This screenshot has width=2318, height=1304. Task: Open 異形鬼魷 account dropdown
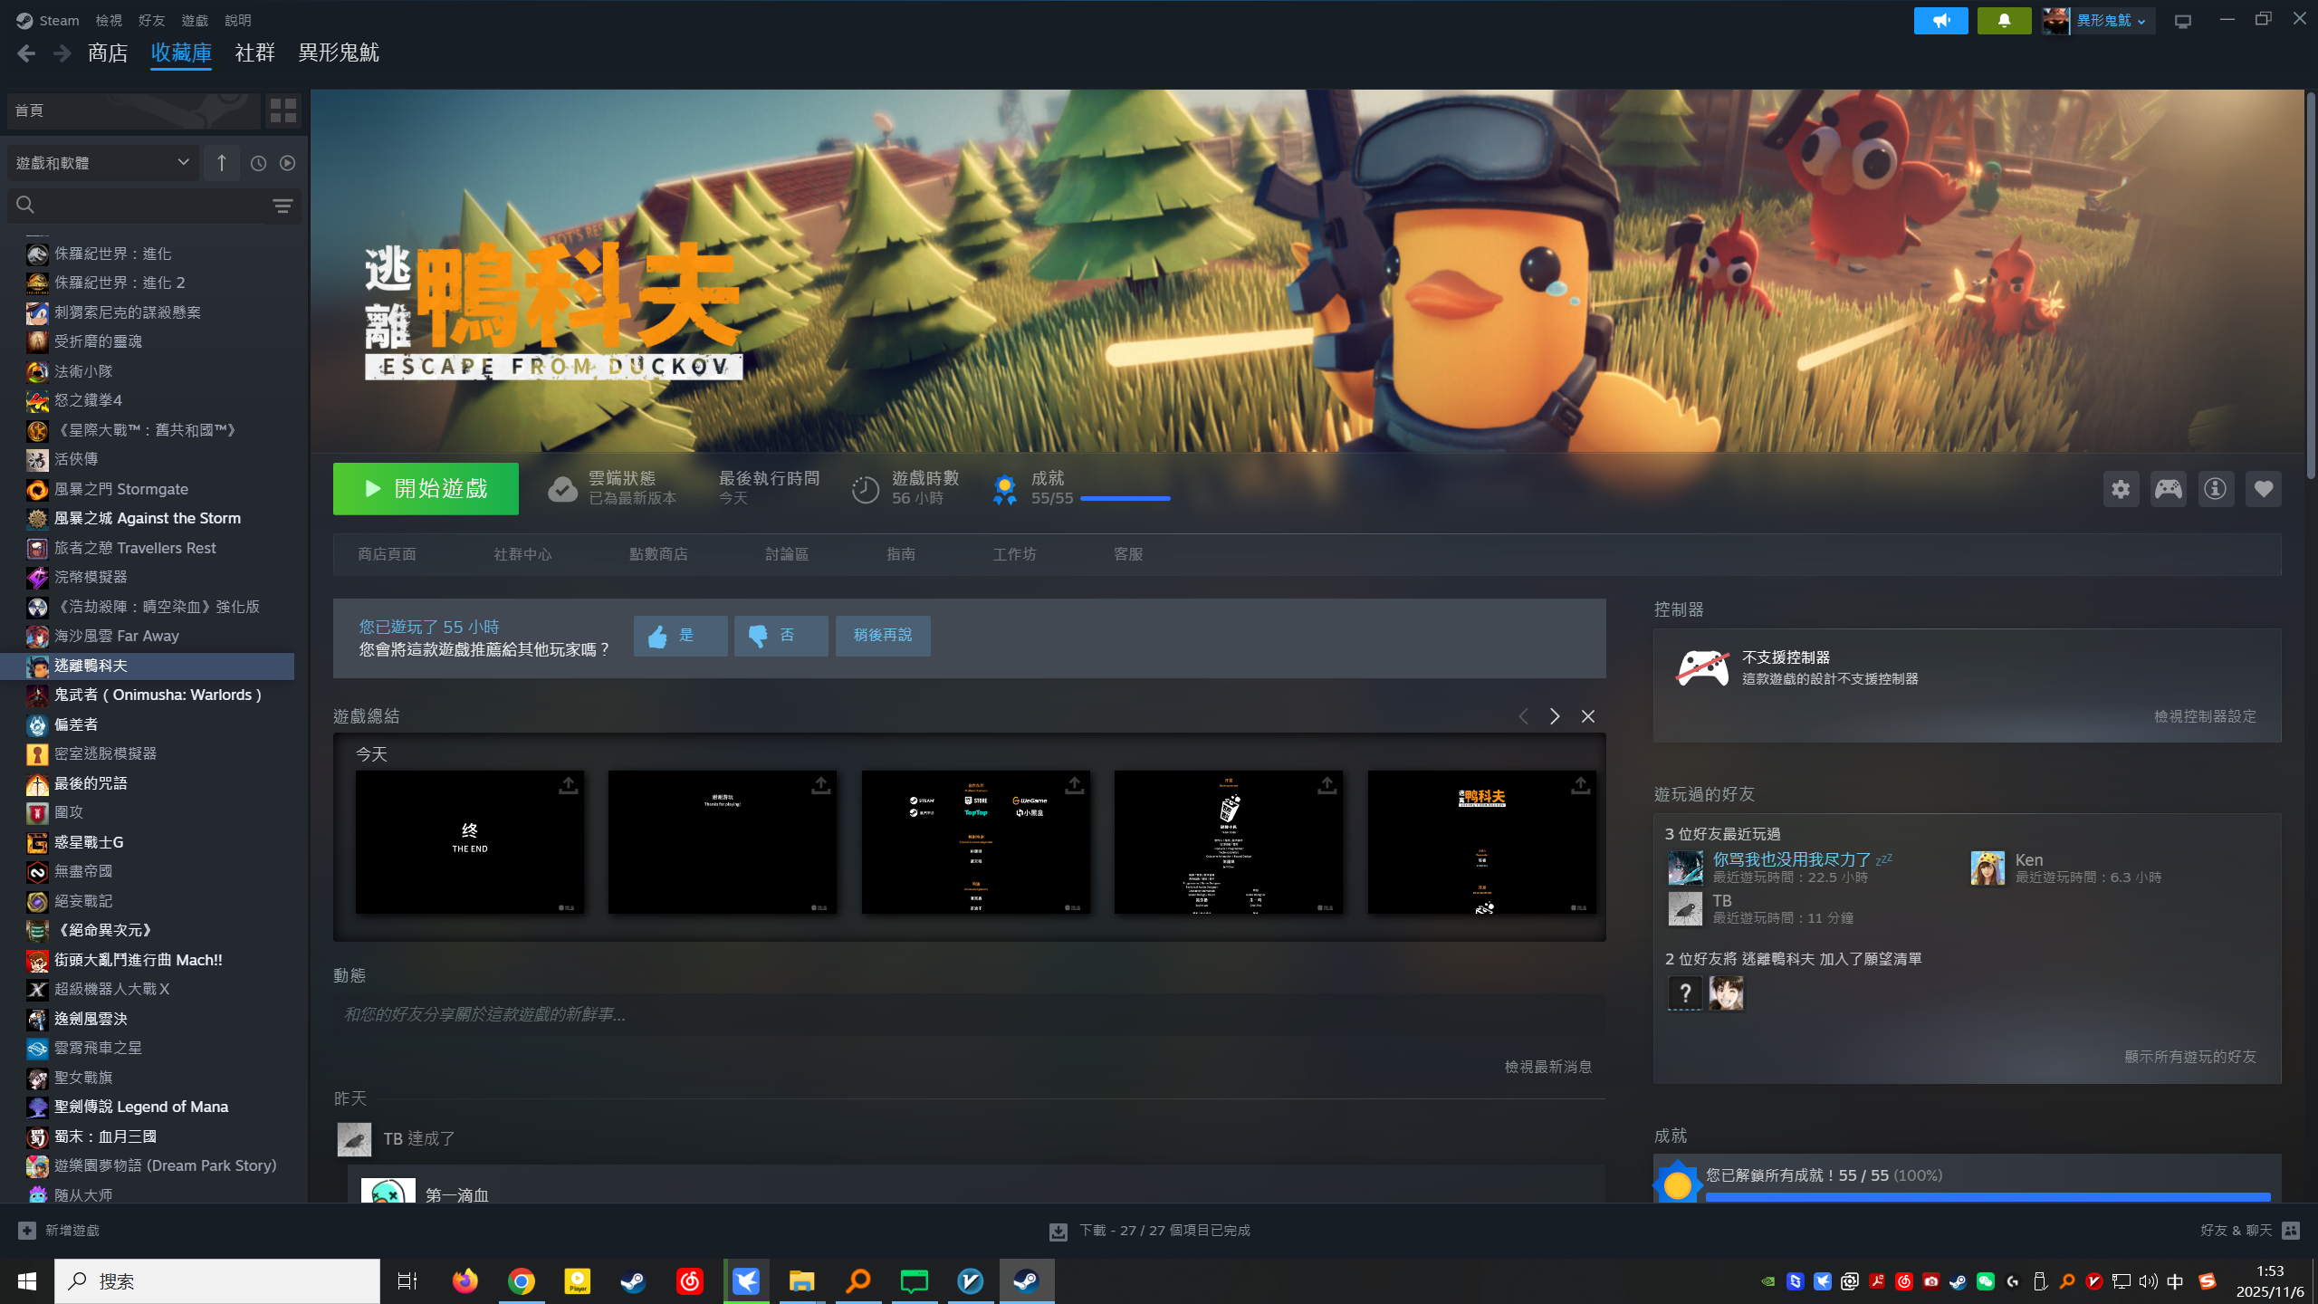click(2110, 20)
